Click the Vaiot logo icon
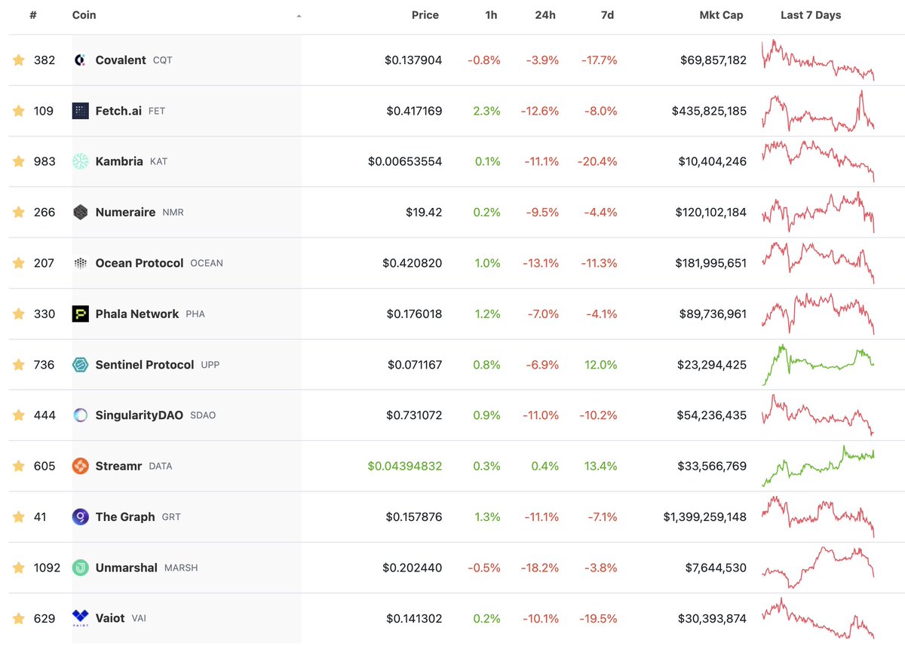Screen dimensions: 905x646 coord(80,618)
